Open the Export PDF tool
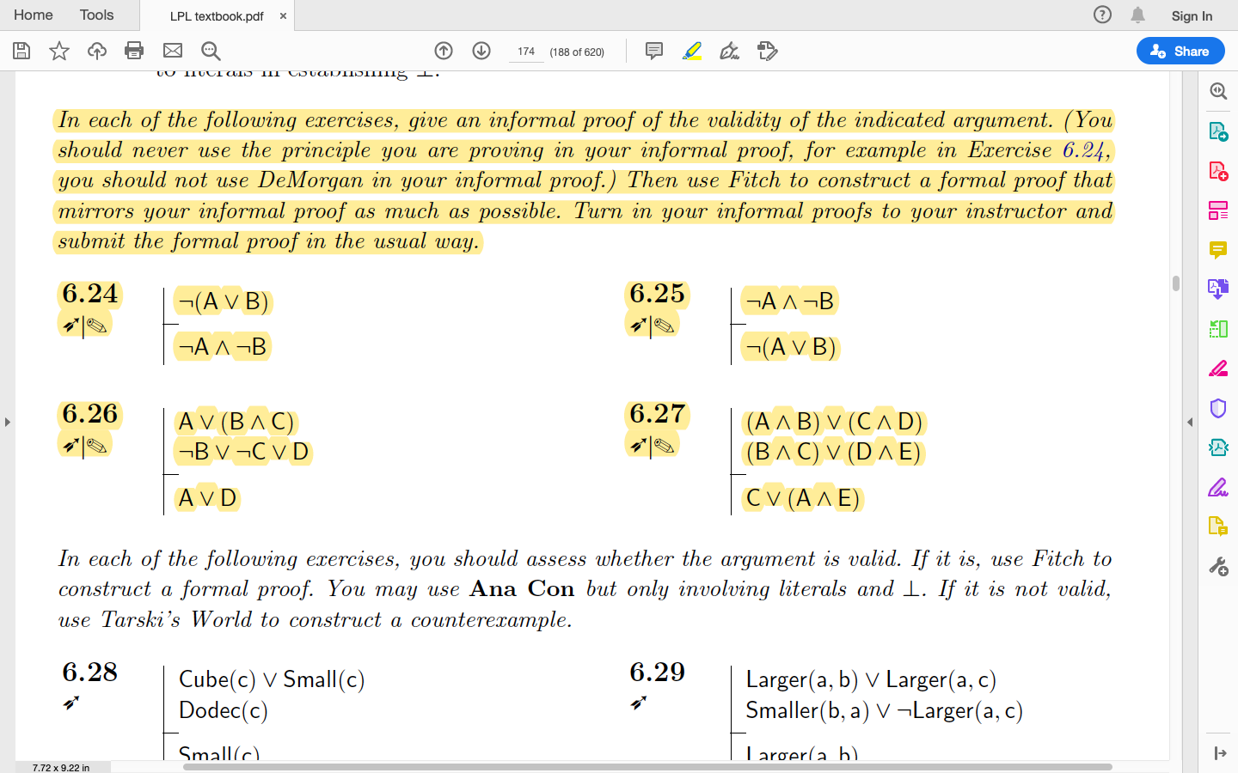This screenshot has width=1238, height=773. pos(1218,132)
